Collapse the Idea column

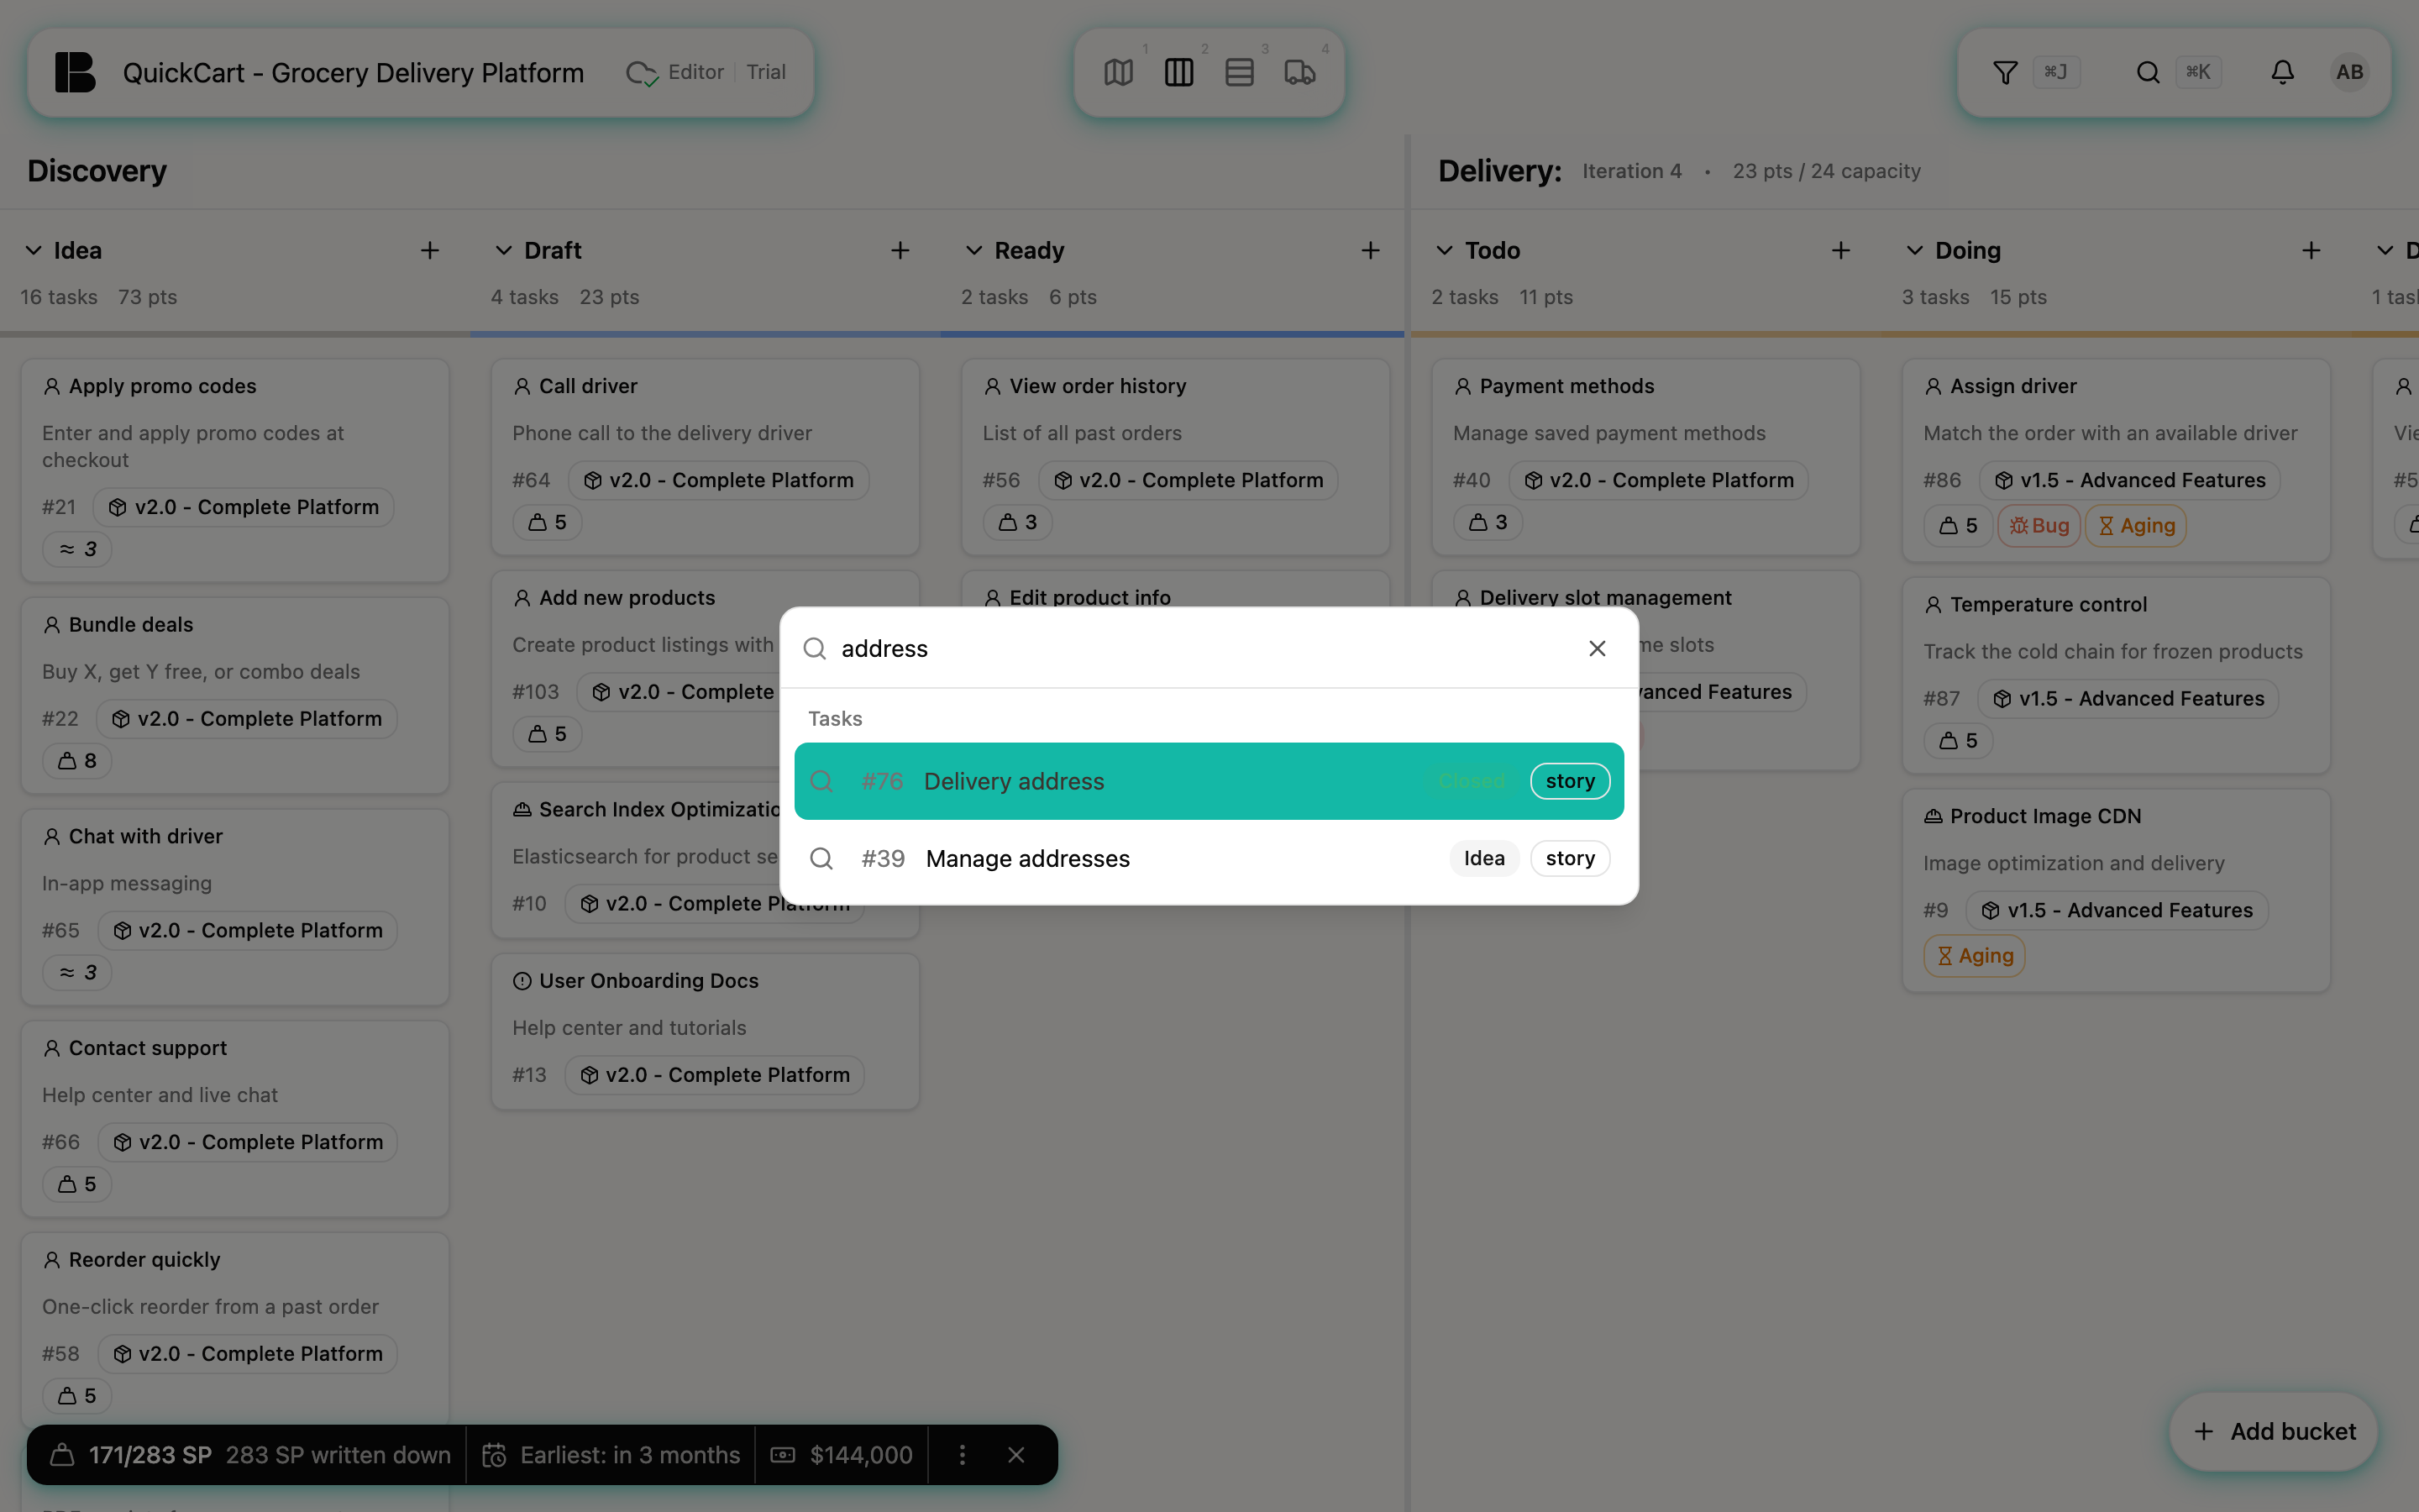(33, 250)
